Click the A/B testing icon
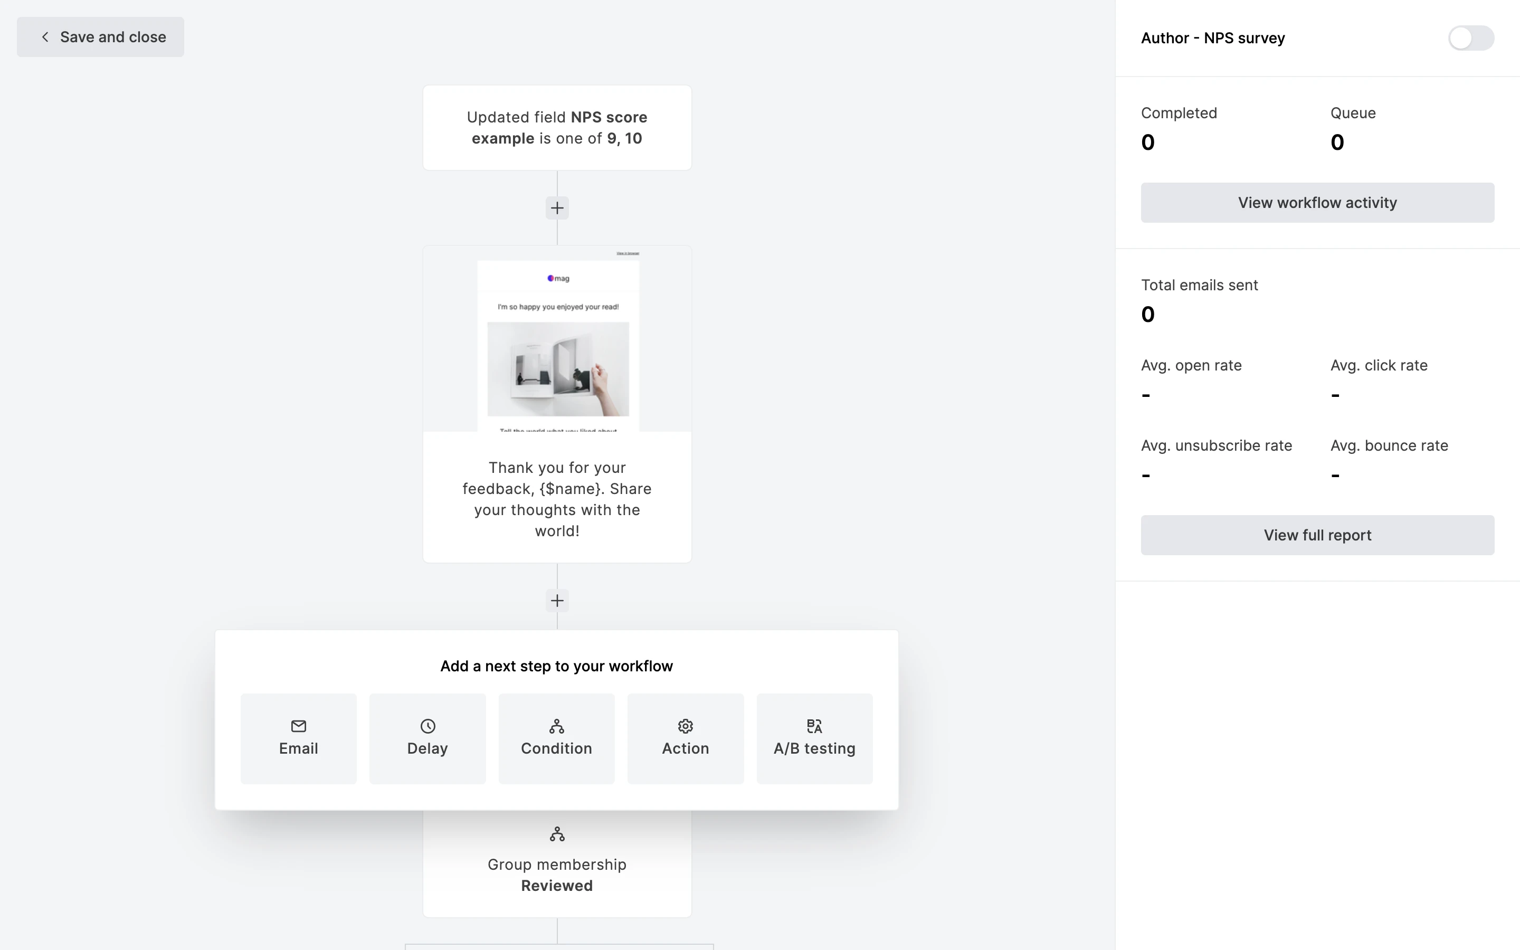1520x950 pixels. tap(814, 726)
